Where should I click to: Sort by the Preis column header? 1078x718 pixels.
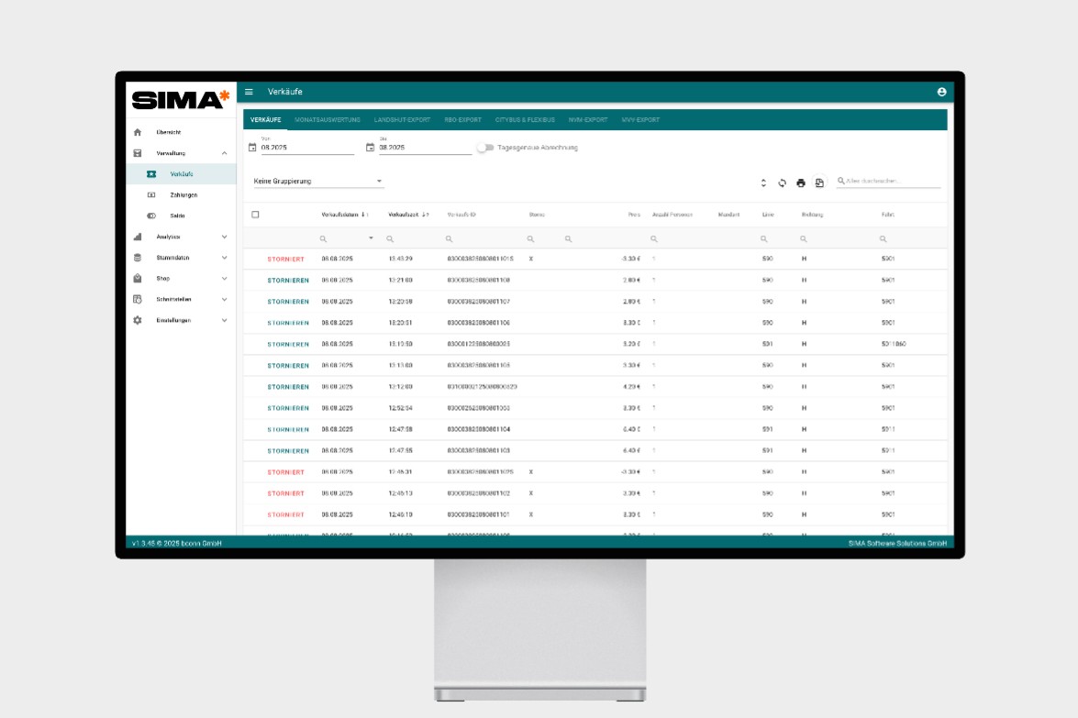pyautogui.click(x=634, y=215)
